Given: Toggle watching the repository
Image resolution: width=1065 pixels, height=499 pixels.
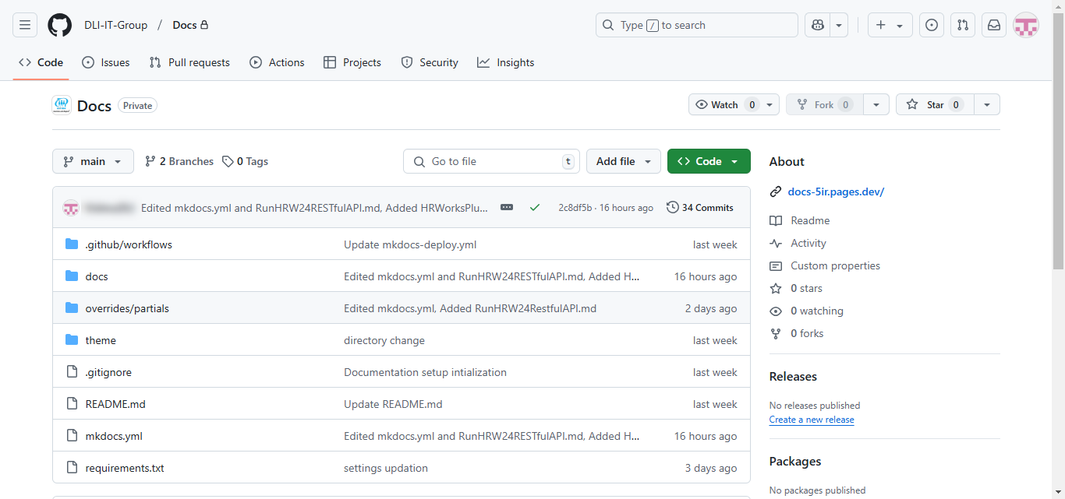Looking at the screenshot, I should click(x=725, y=104).
